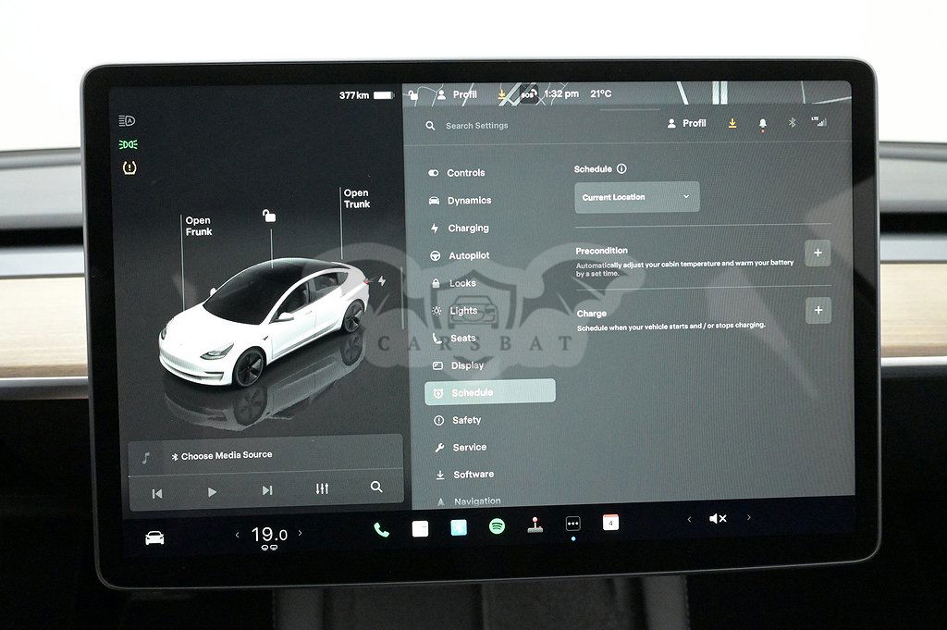
Task: Toggle the door lock icon above car
Action: click(x=269, y=216)
